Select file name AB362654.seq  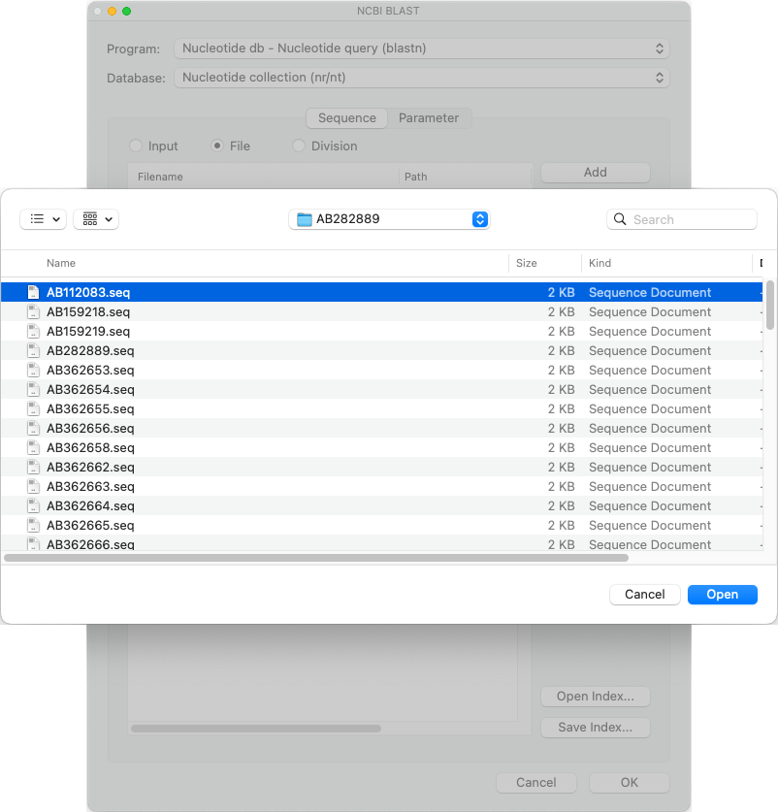pos(90,389)
